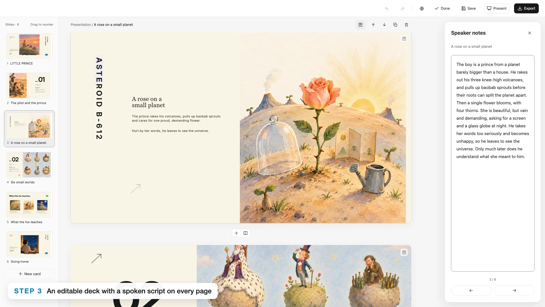Click the undo arrow icon

(387, 9)
